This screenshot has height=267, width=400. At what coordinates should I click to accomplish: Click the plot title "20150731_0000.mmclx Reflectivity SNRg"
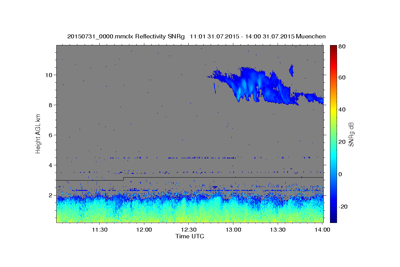point(126,36)
